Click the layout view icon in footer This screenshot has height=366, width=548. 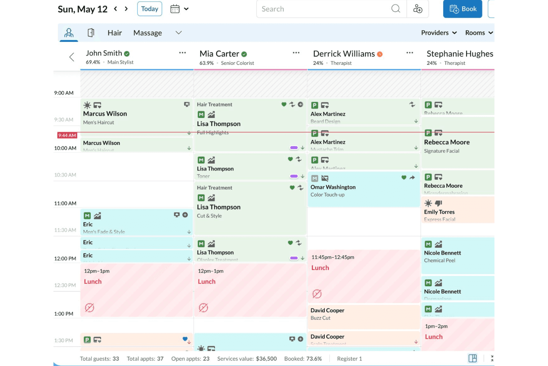click(x=472, y=358)
